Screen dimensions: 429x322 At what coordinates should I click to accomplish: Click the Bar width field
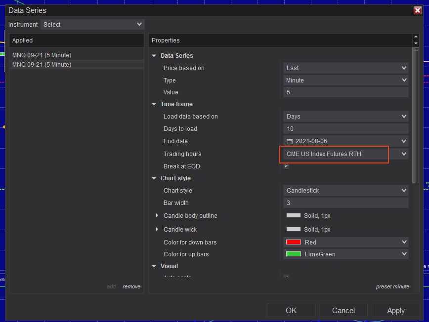(346, 203)
